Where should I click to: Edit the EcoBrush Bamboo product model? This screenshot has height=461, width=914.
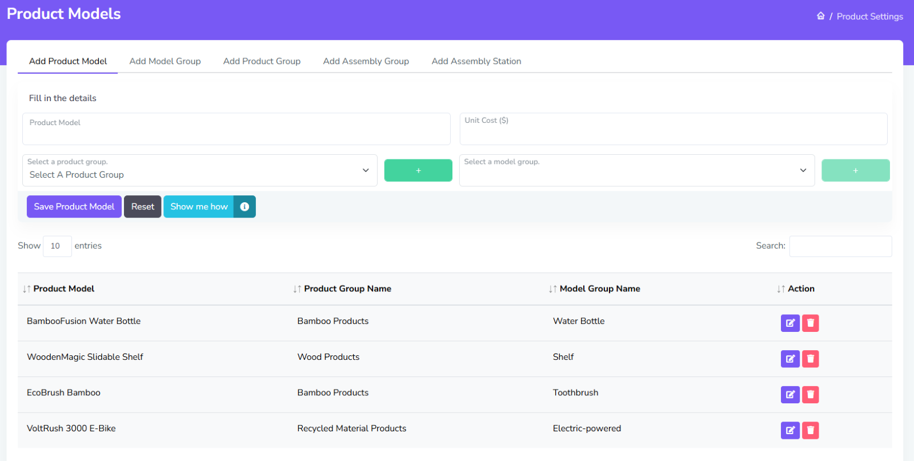(790, 395)
